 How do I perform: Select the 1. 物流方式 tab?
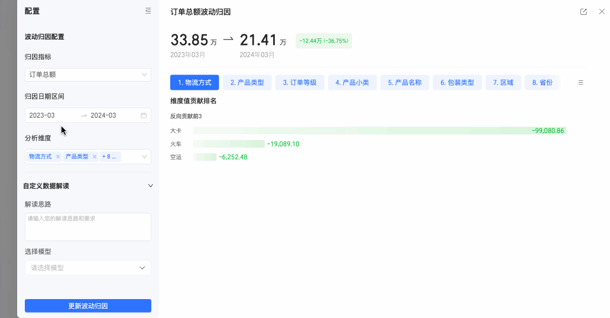[194, 83]
